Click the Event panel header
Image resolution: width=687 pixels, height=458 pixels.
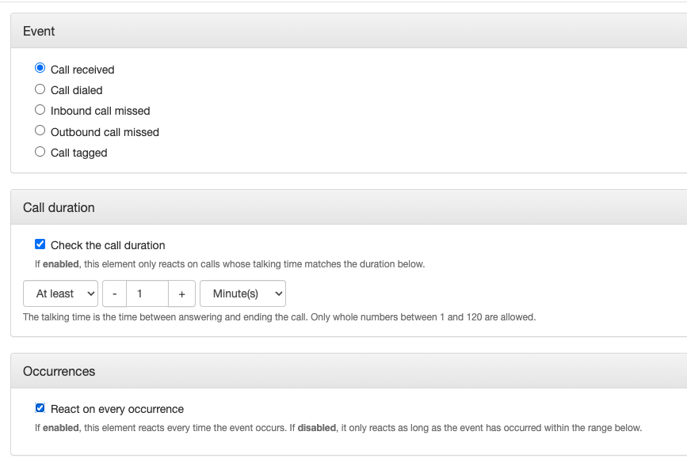[x=349, y=31]
